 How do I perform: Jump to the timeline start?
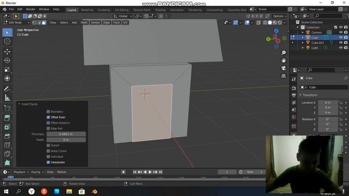click(135, 172)
